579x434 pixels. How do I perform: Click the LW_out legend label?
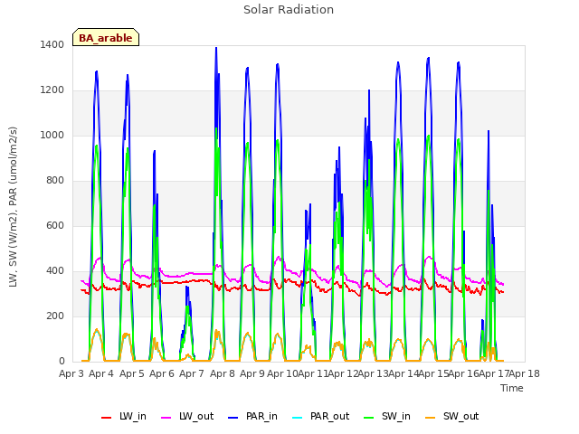coord(196,417)
